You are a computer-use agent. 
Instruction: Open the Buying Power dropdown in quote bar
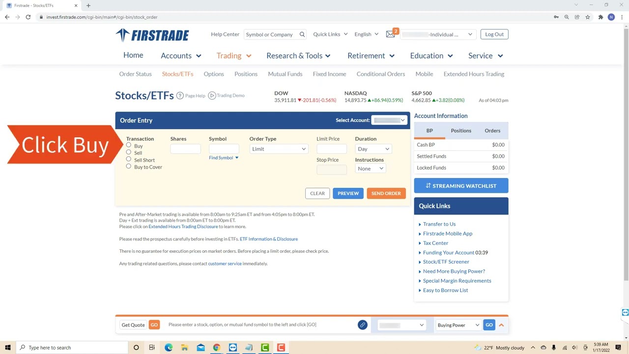point(458,325)
